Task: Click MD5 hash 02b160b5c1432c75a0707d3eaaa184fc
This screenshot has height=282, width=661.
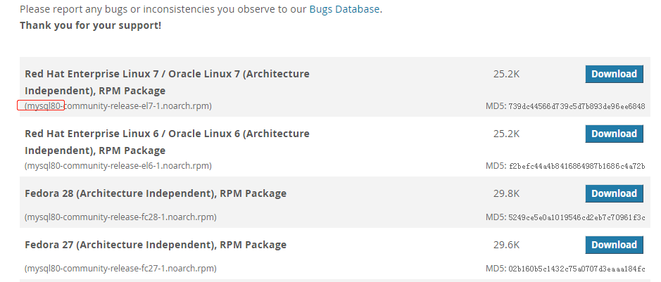Action: [x=577, y=269]
